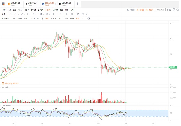181x126 pixels.
Task: Select the circle drawing tool
Action: 28,14
